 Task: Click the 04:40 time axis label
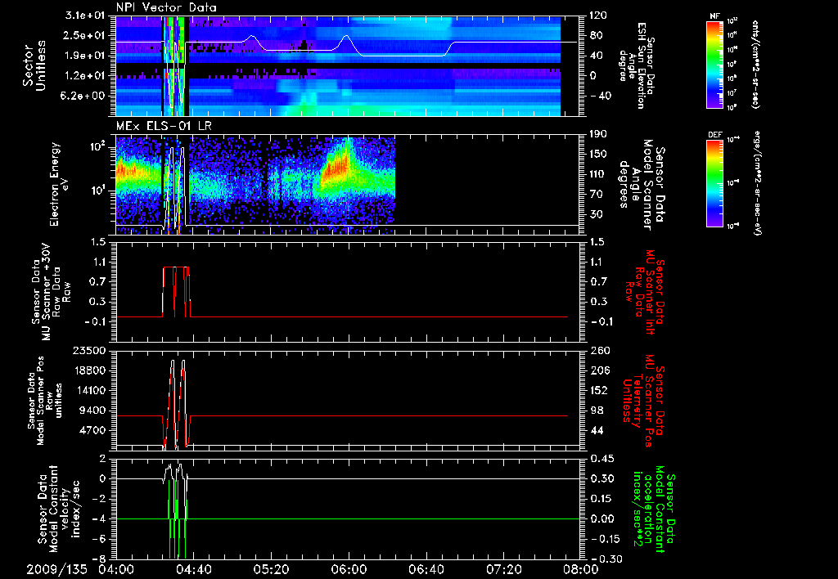[193, 569]
